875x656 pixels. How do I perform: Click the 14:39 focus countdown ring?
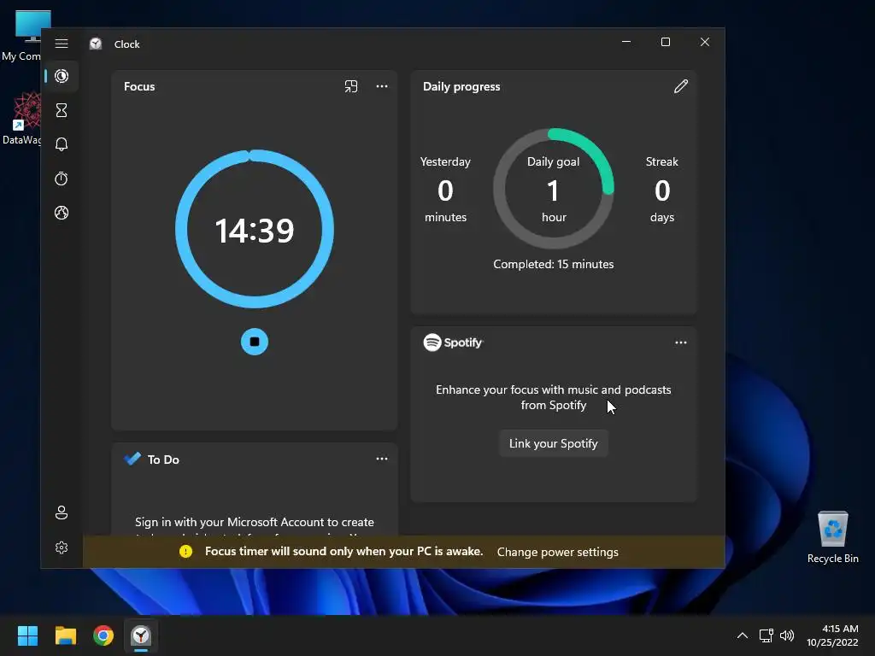pyautogui.click(x=255, y=229)
